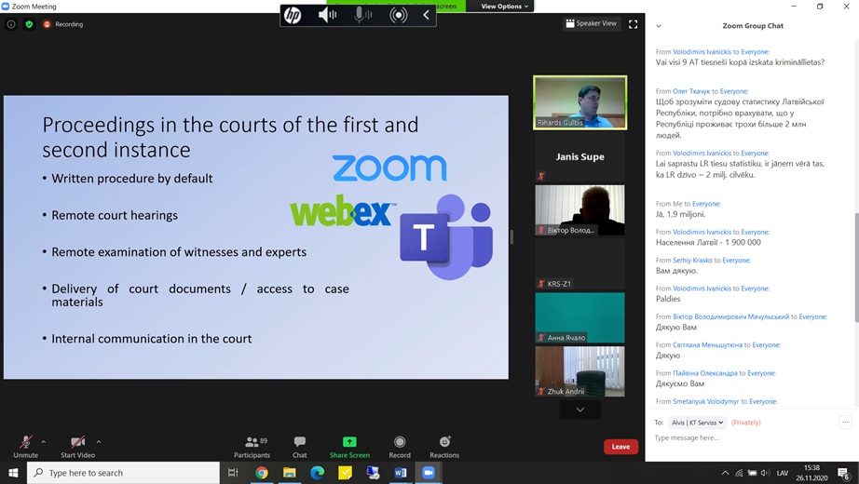
Task: Select Zhuk Andrii video thumbnail
Action: click(x=580, y=371)
